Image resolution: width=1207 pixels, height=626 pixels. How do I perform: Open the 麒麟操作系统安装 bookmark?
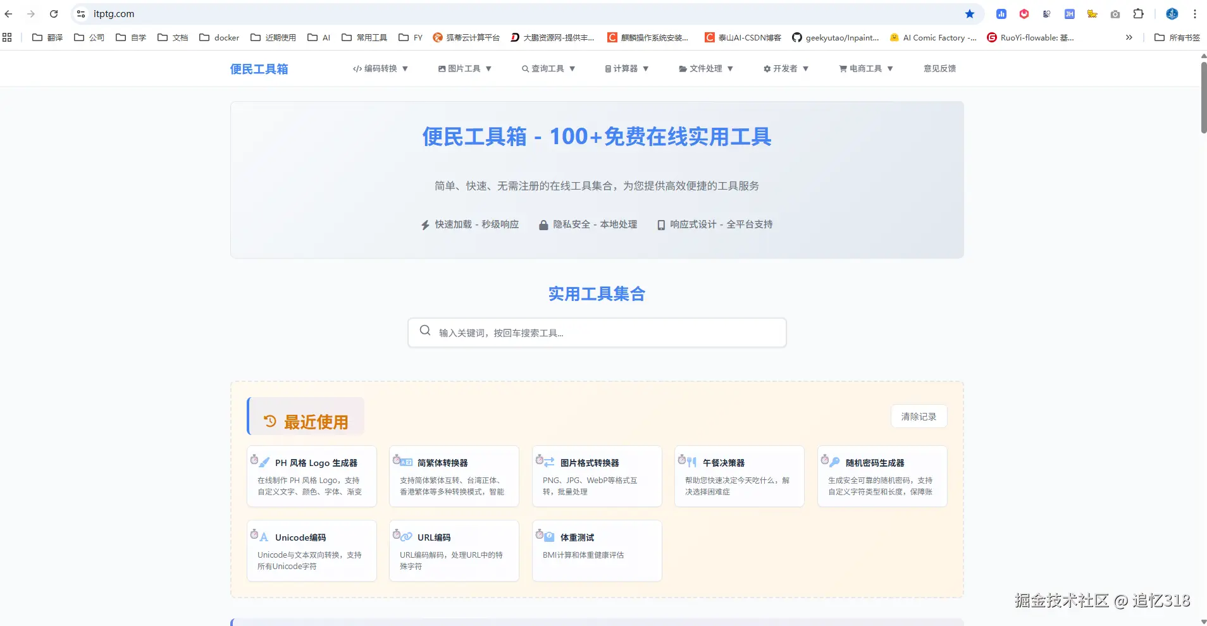point(648,37)
